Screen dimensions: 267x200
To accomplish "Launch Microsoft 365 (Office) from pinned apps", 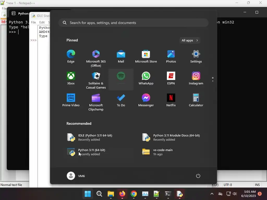I will click(96, 59).
